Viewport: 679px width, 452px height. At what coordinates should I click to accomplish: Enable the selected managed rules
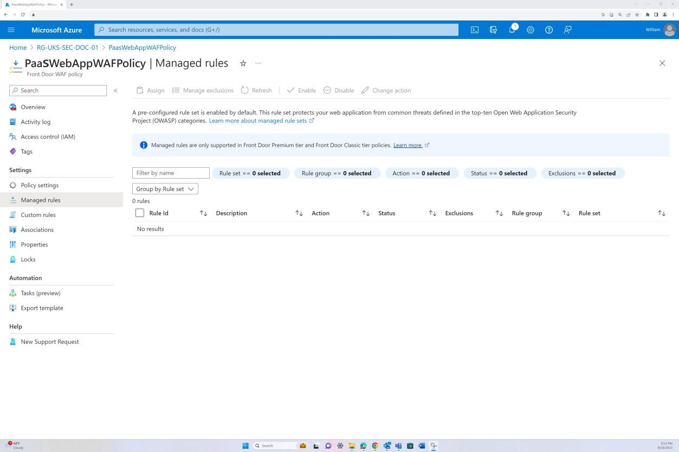coord(301,90)
